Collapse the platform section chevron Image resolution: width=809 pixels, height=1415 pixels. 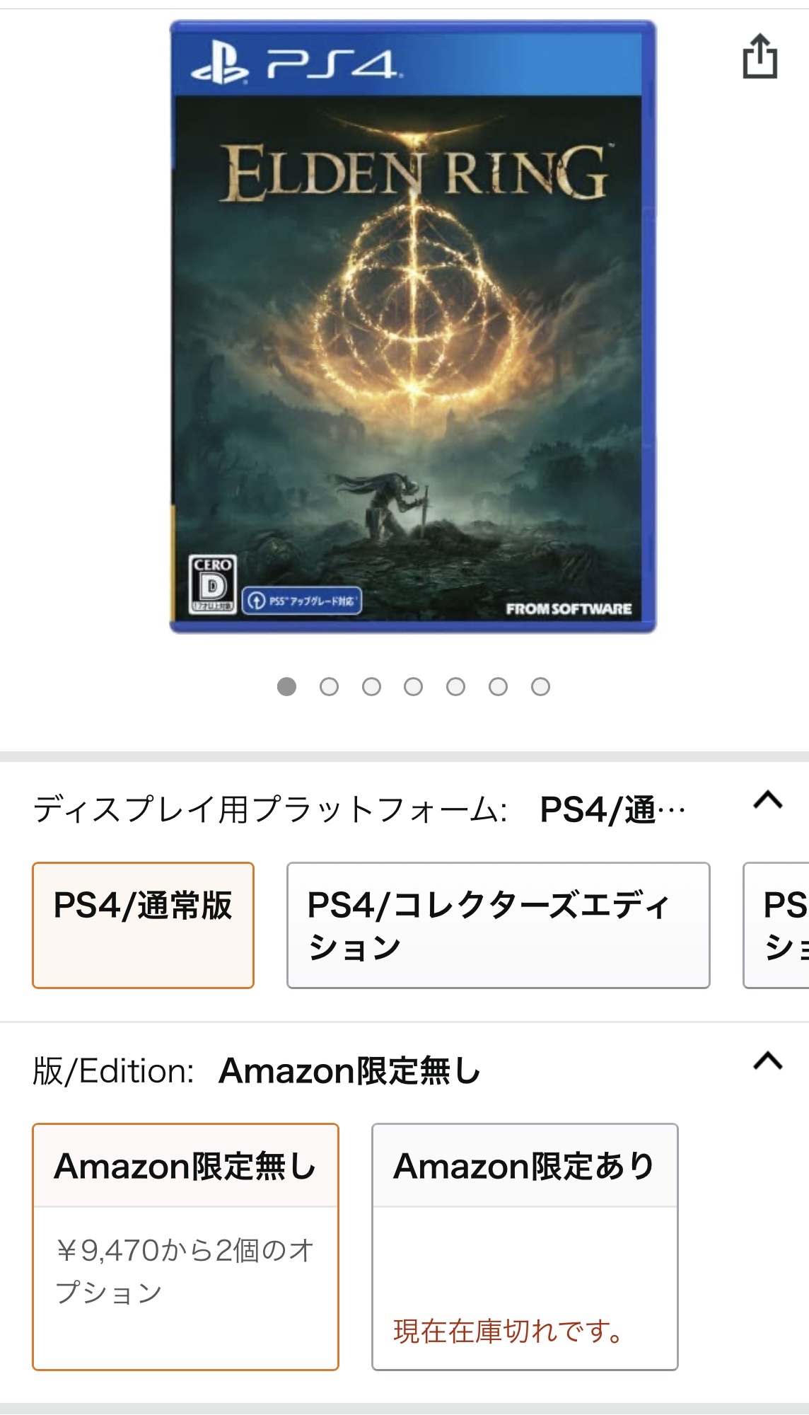coord(768,800)
